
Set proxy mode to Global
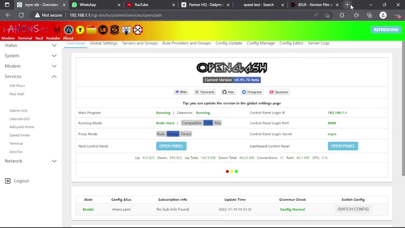(173, 134)
